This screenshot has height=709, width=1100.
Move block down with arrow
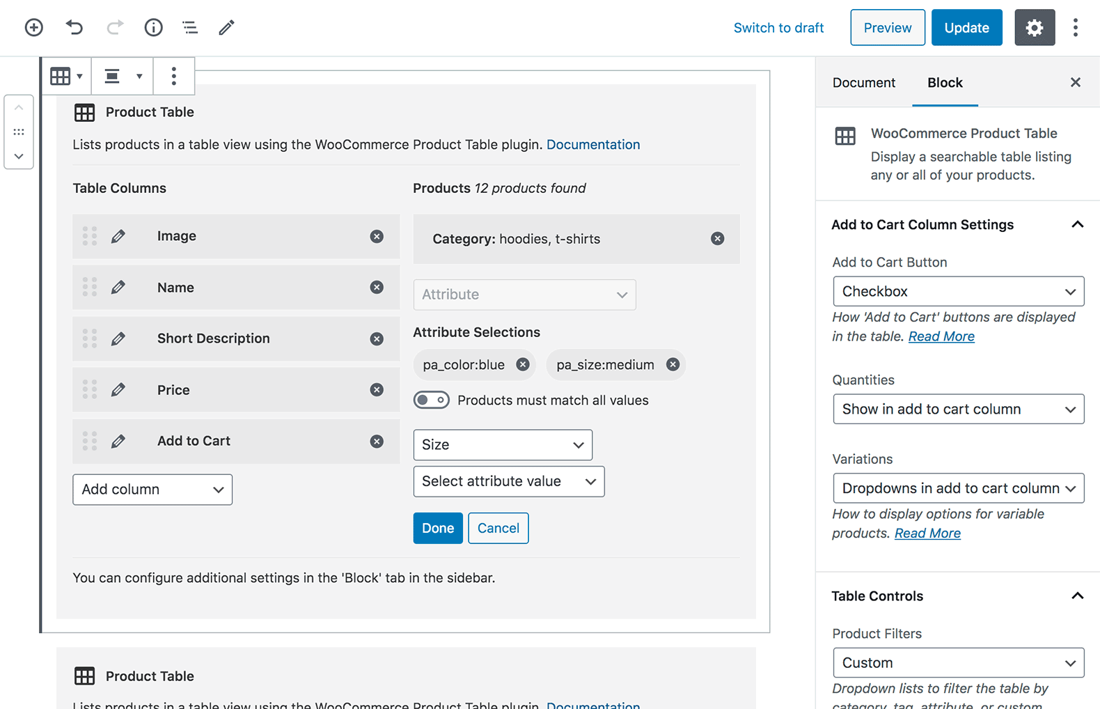[x=19, y=156]
